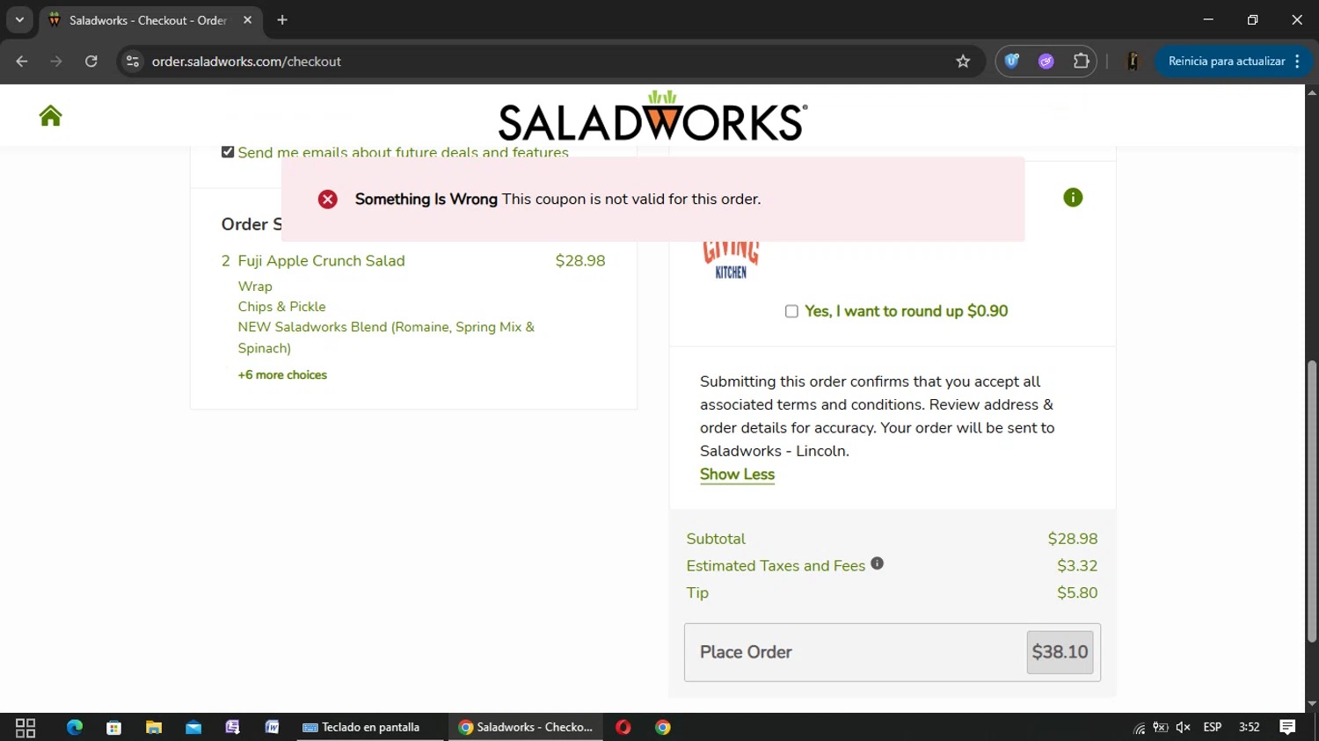Click the clock showing 3:52
Screen dimensions: 1319x741
coord(1249,728)
